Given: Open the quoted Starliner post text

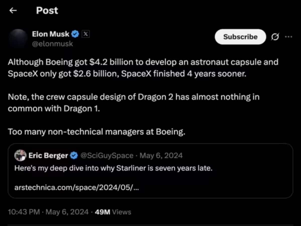Looking at the screenshot, I should (113, 168).
